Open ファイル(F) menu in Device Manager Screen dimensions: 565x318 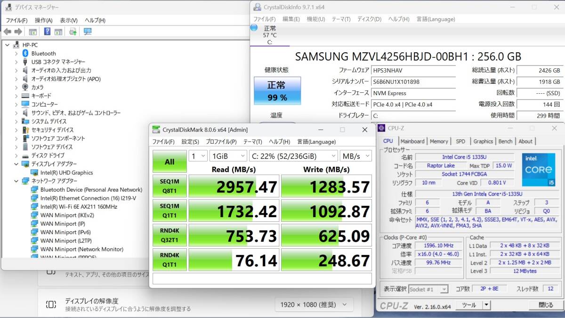(16, 20)
